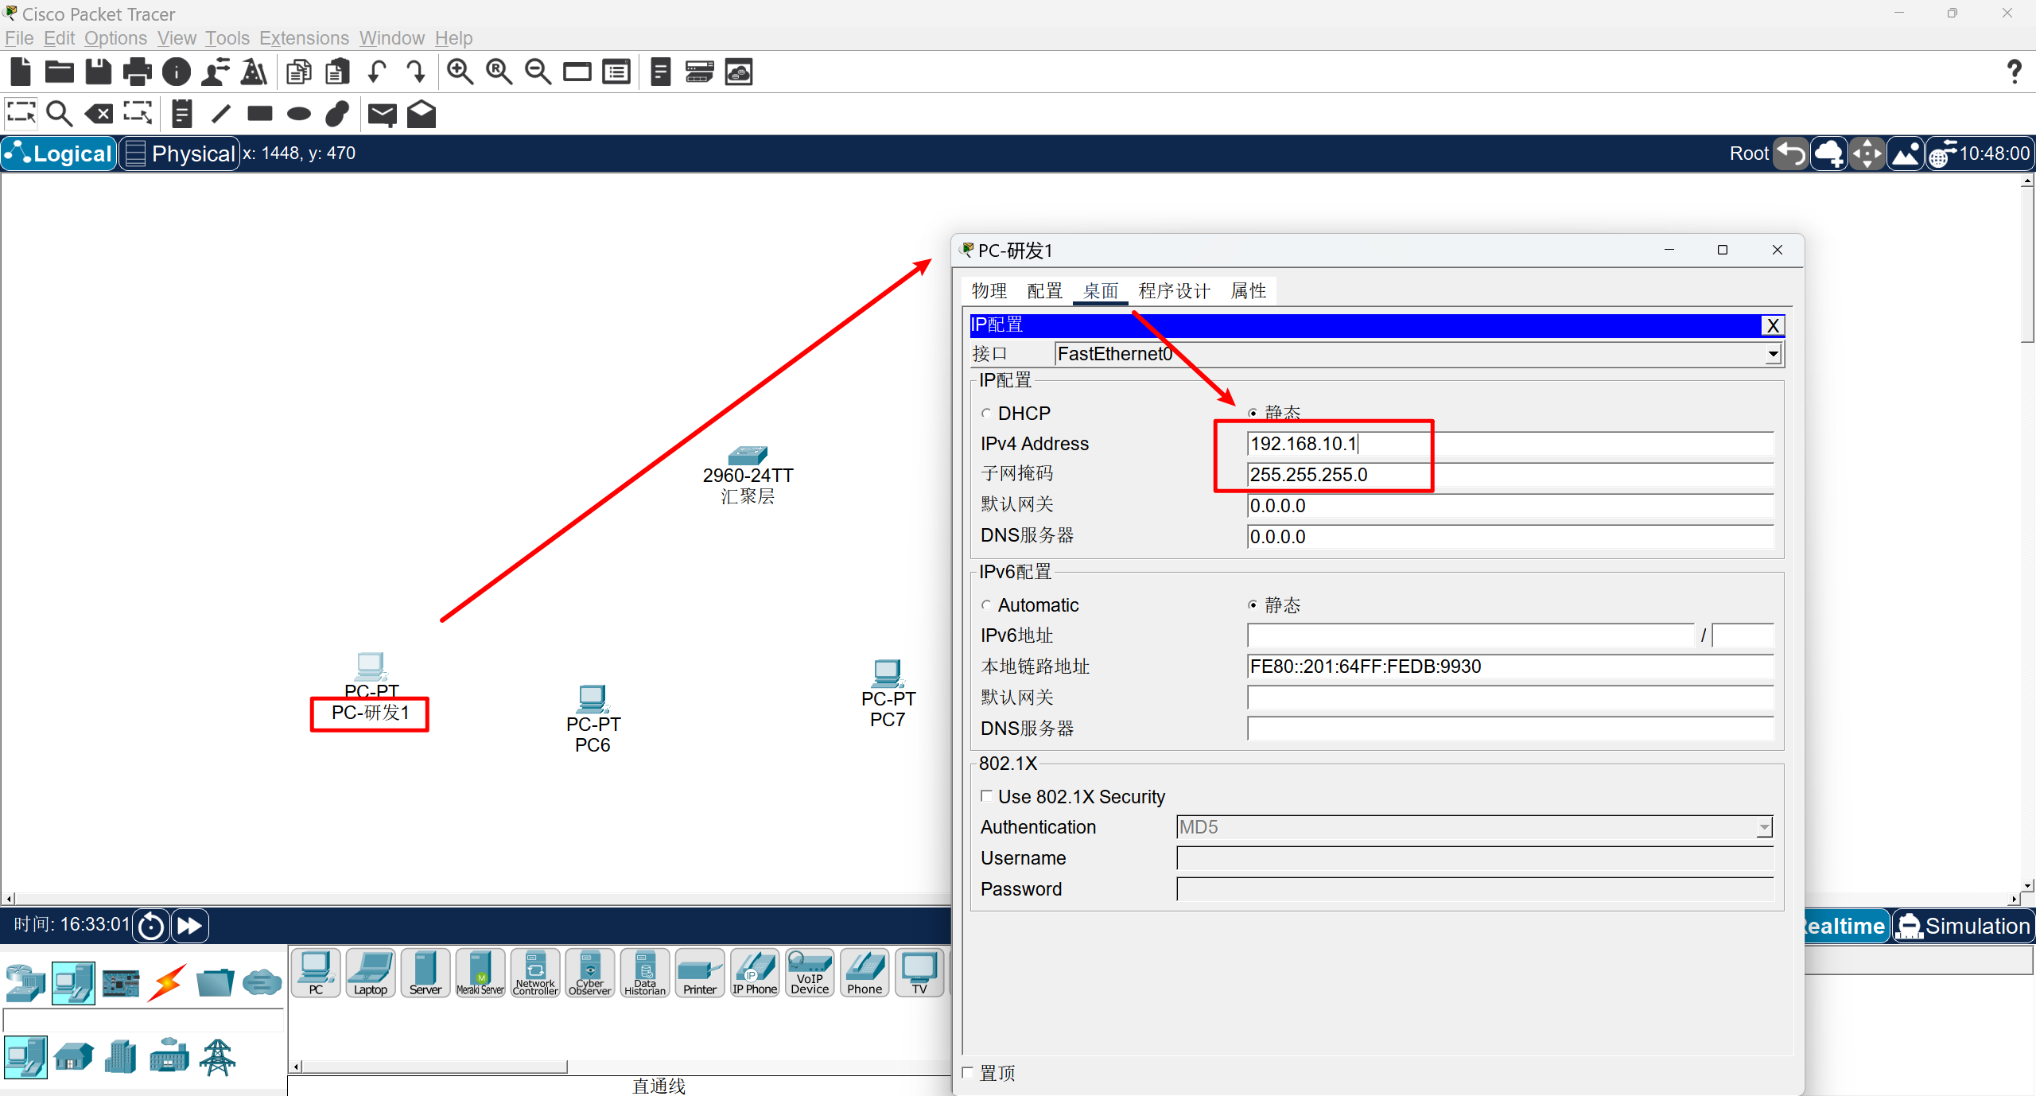Image resolution: width=2036 pixels, height=1096 pixels.
Task: Select DHCP radio for IPv4
Action: click(x=986, y=414)
